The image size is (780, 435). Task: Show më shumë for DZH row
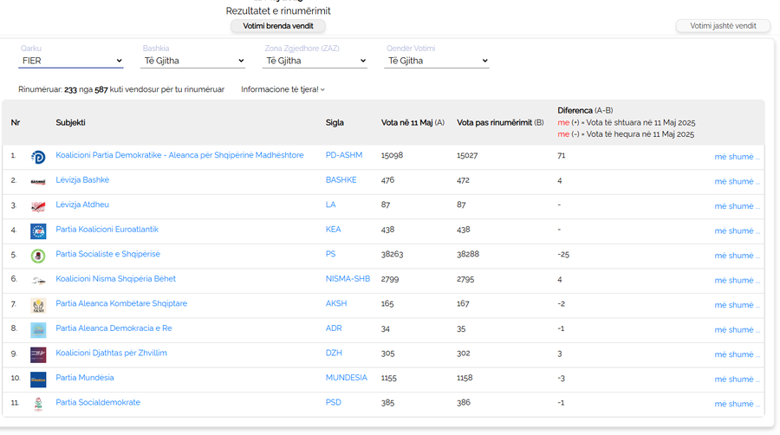tap(738, 354)
